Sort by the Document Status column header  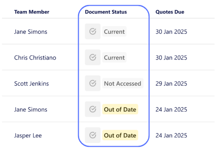(x=106, y=12)
